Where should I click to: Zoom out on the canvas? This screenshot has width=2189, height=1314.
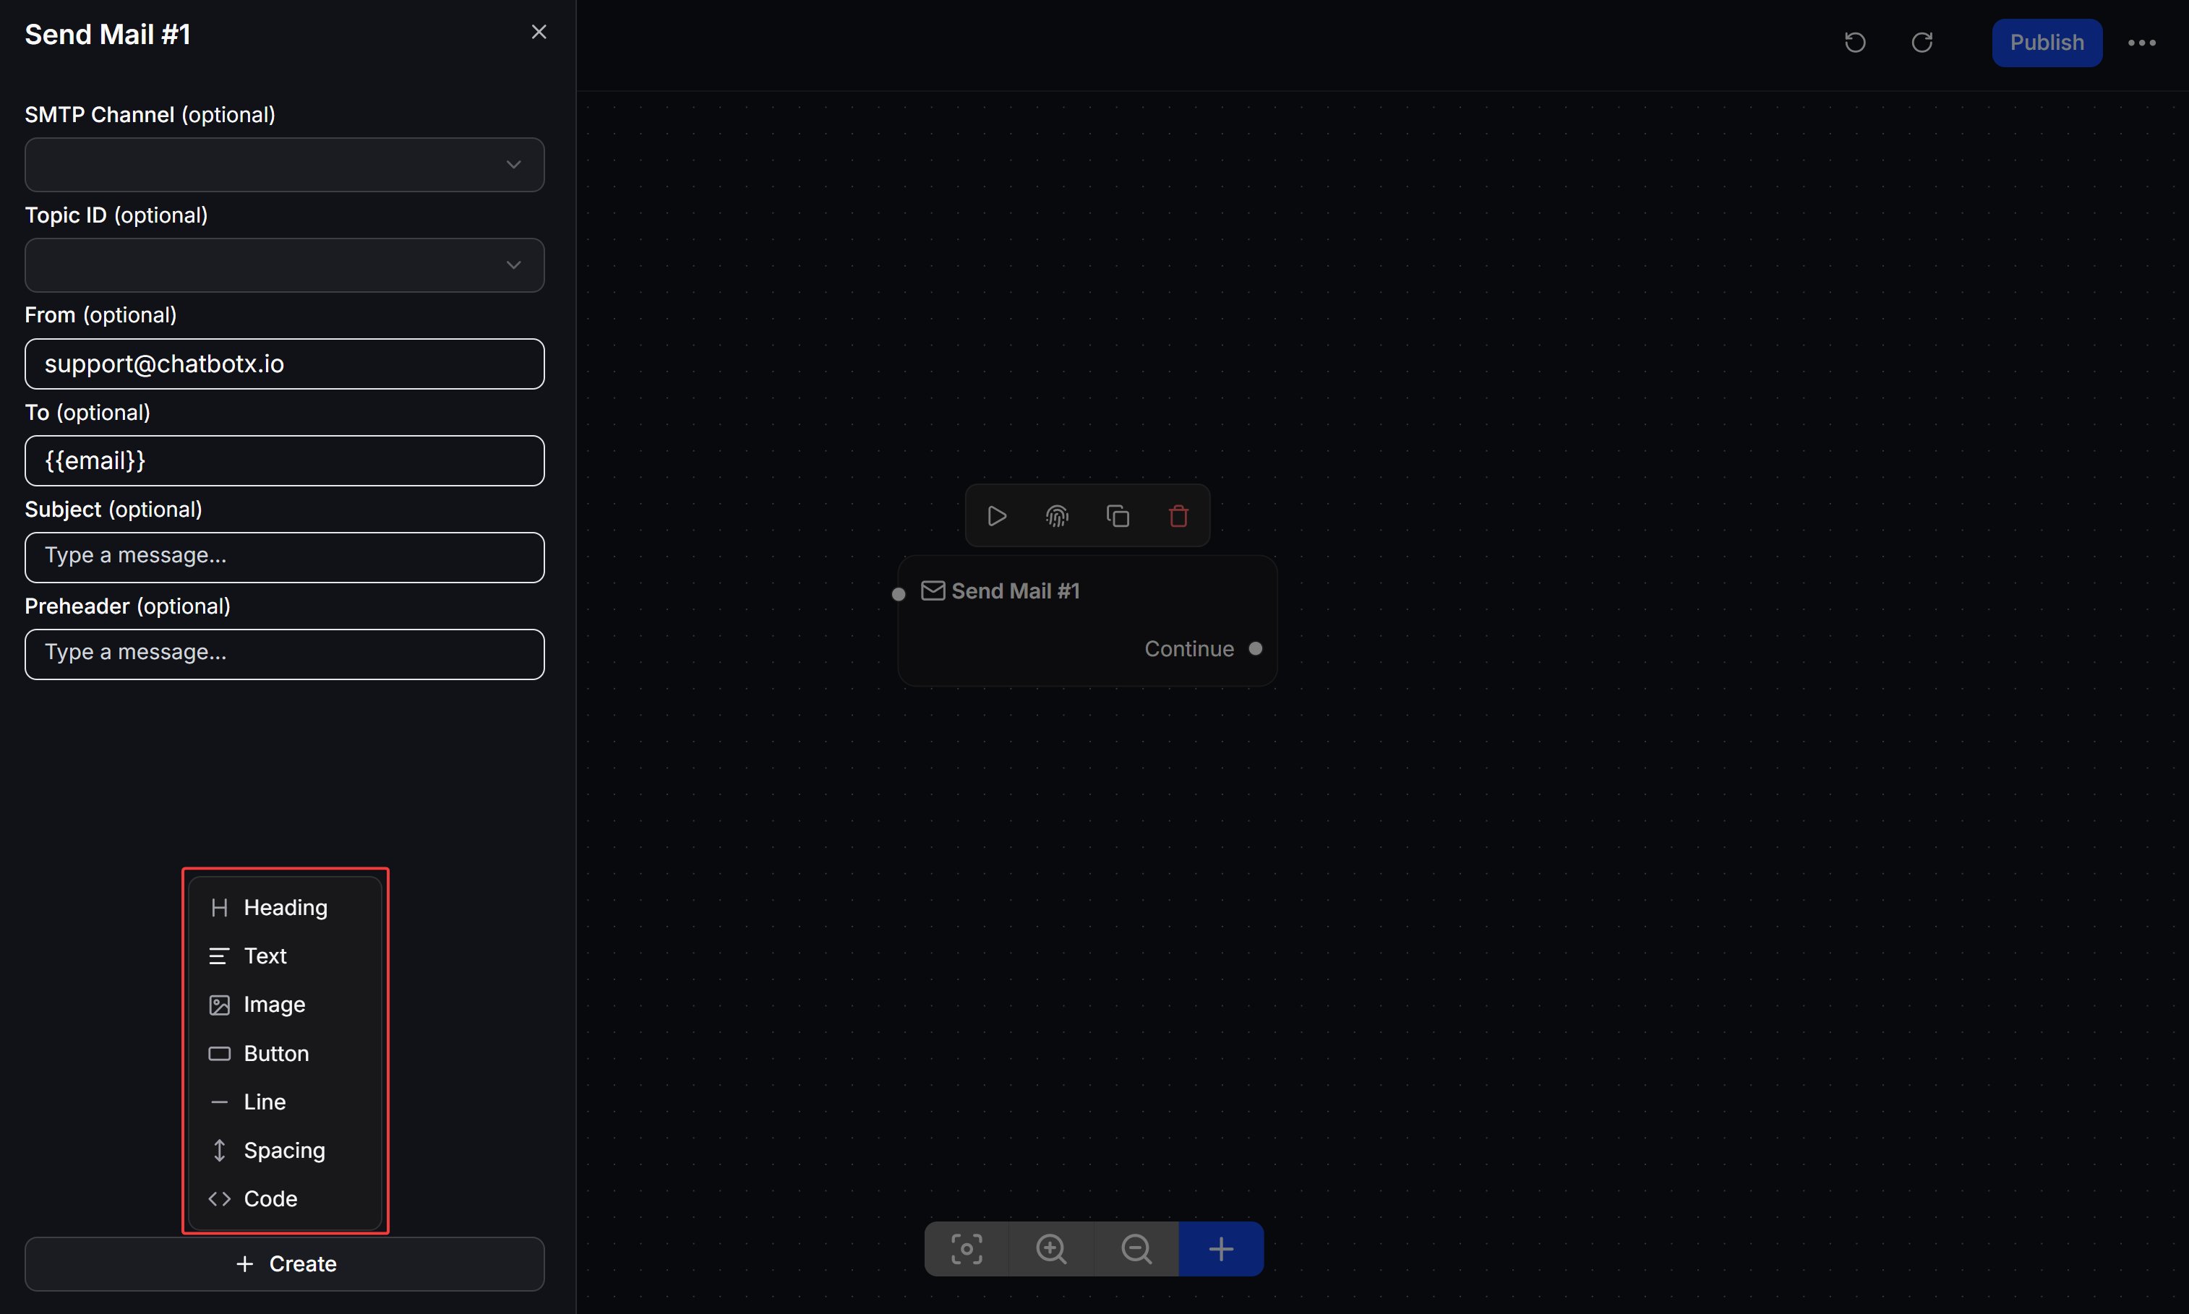[1136, 1250]
